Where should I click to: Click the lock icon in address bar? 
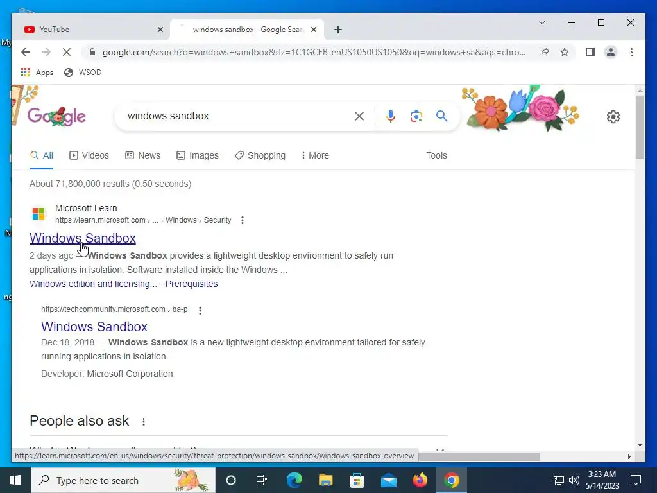click(92, 52)
